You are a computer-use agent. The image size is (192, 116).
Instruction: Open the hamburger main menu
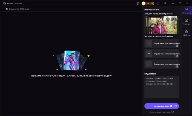click(x=165, y=4)
